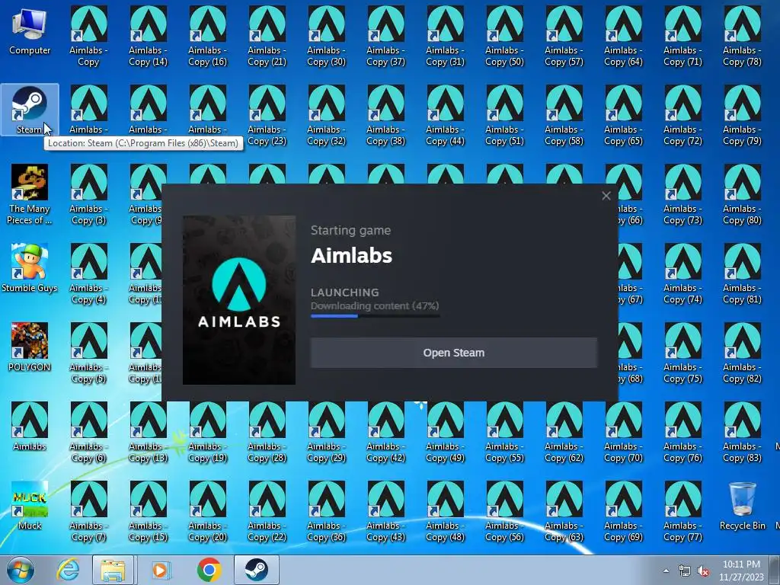
Task: Select the Recycle Bin icon
Action: 742,506
